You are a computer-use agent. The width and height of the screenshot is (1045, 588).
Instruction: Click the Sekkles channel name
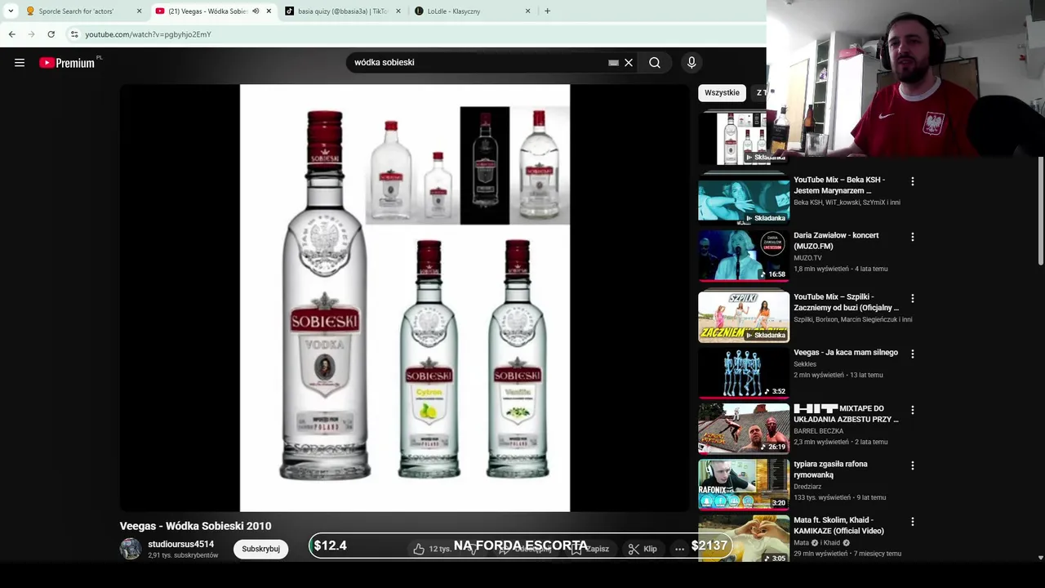805,364
